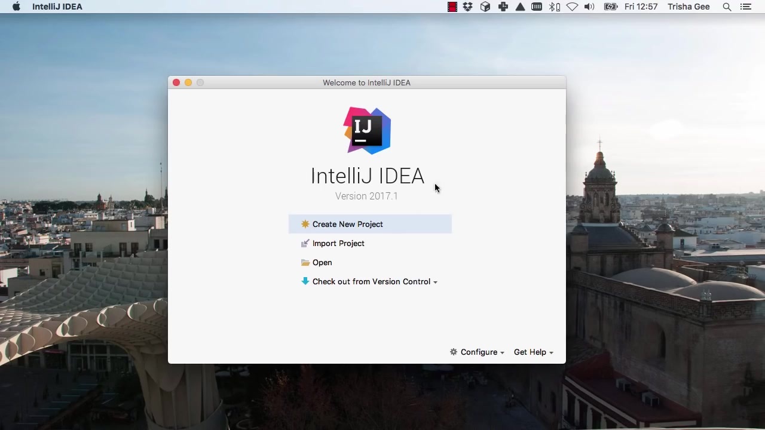The height and width of the screenshot is (430, 765).
Task: Click the battery charging icon
Action: 610,7
